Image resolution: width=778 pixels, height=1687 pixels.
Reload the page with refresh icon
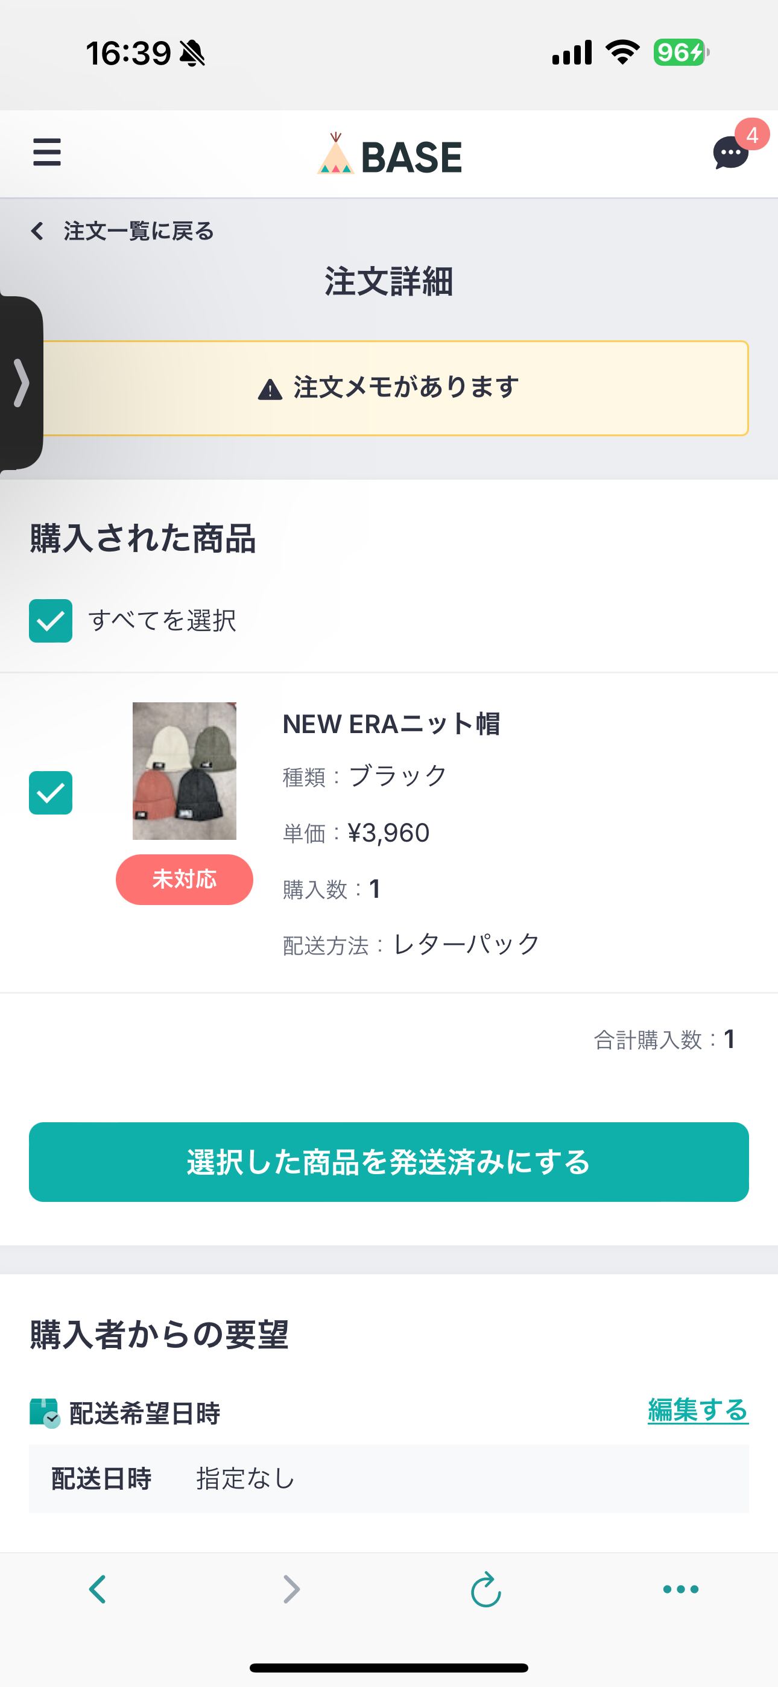486,1589
